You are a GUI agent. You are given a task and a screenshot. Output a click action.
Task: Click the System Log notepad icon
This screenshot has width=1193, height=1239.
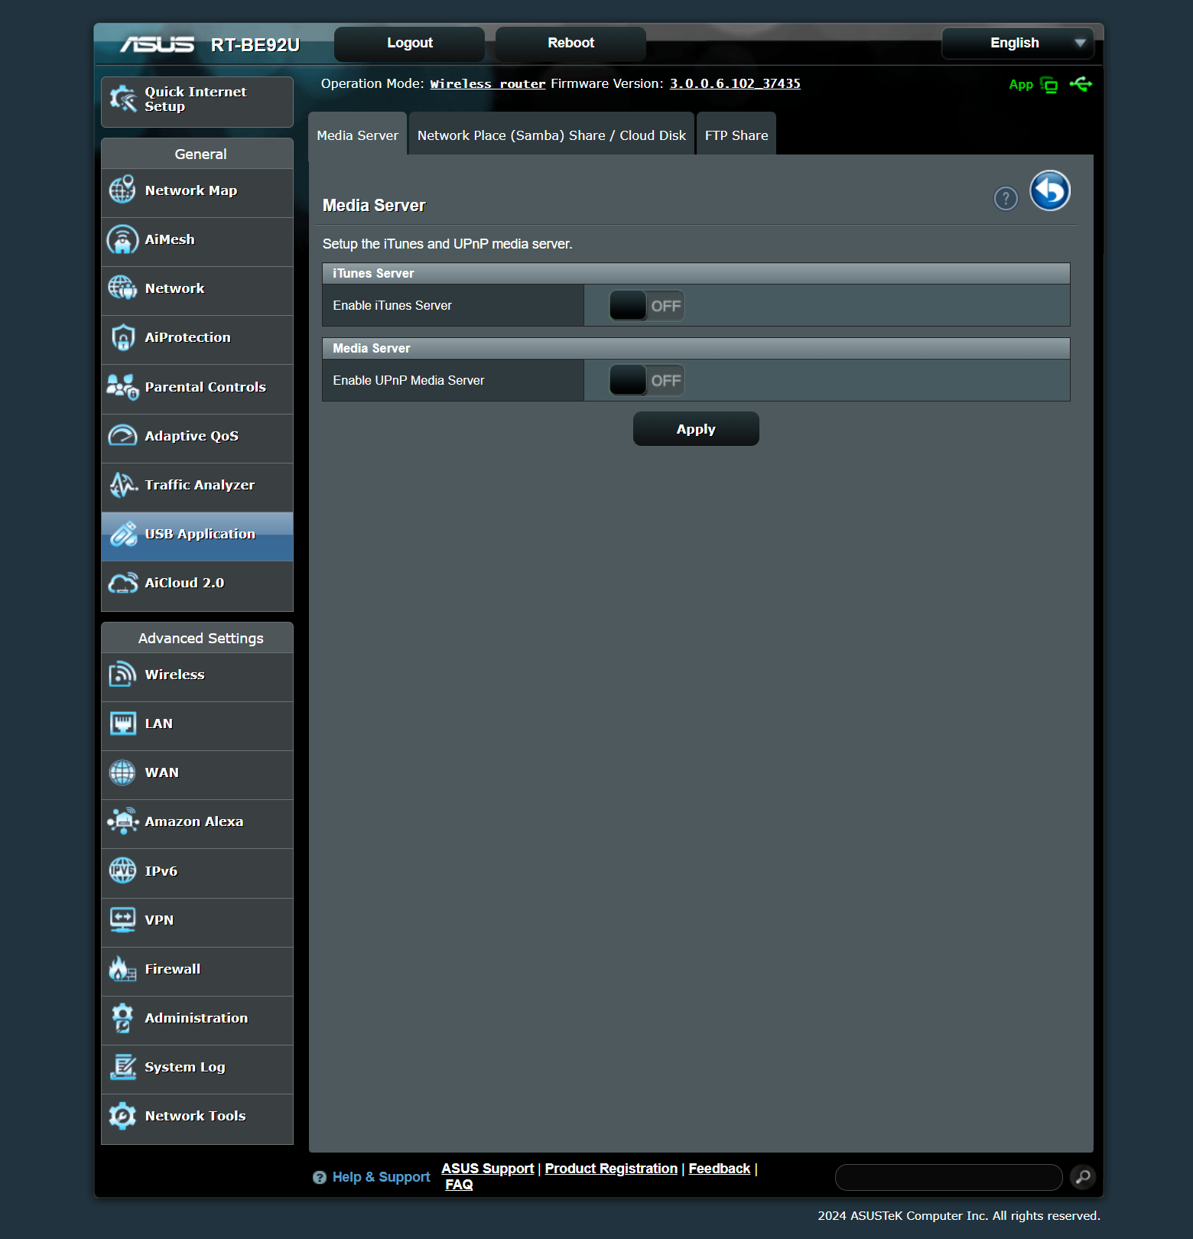tap(122, 1067)
